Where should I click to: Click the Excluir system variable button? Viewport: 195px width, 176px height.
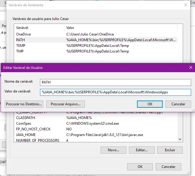pyautogui.click(x=170, y=150)
